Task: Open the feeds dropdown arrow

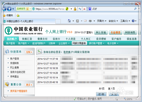Action: click(x=82, y=21)
